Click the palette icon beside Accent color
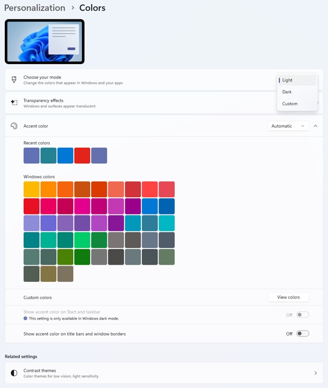This screenshot has width=328, height=388. click(14, 126)
